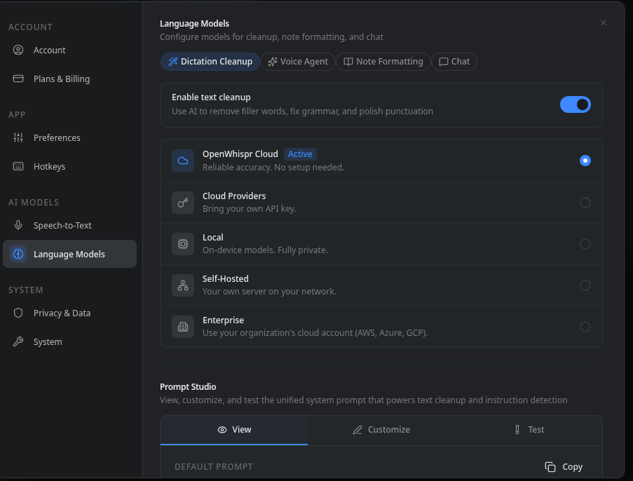
Task: Click the Enterprise AWS, Azure, GCP description
Action: click(315, 333)
